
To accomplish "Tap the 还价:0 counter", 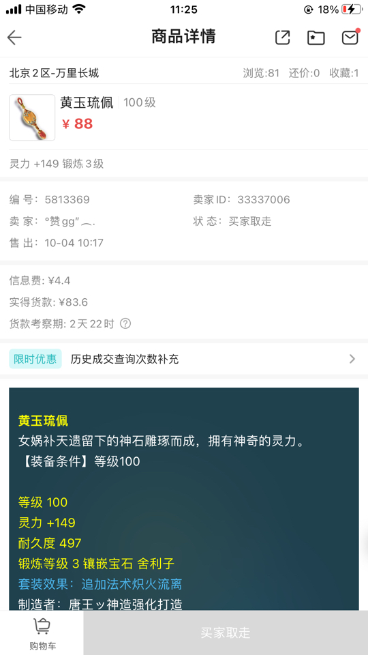I will click(304, 74).
